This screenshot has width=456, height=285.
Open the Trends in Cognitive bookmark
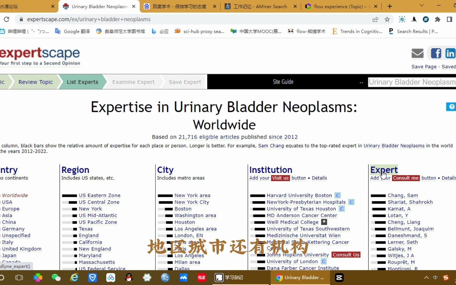pos(357,31)
